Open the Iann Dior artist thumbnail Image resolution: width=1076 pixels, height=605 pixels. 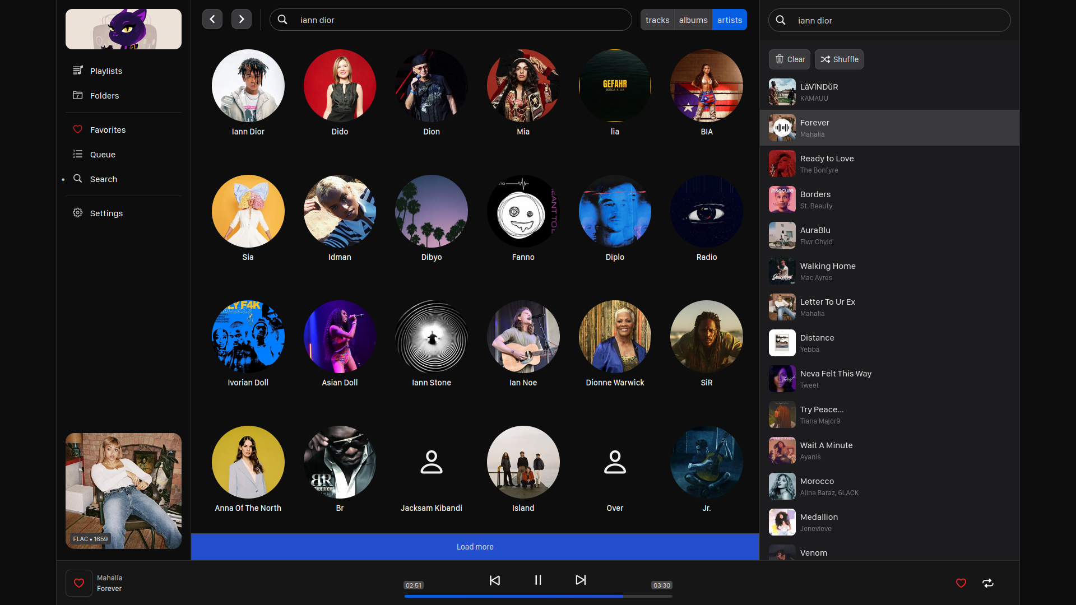pos(248,86)
